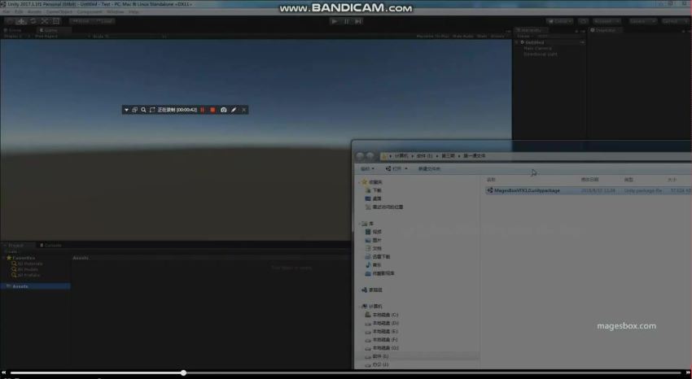The width and height of the screenshot is (692, 379).
Task: Click Explorer Open toolbar button
Action: click(396, 169)
